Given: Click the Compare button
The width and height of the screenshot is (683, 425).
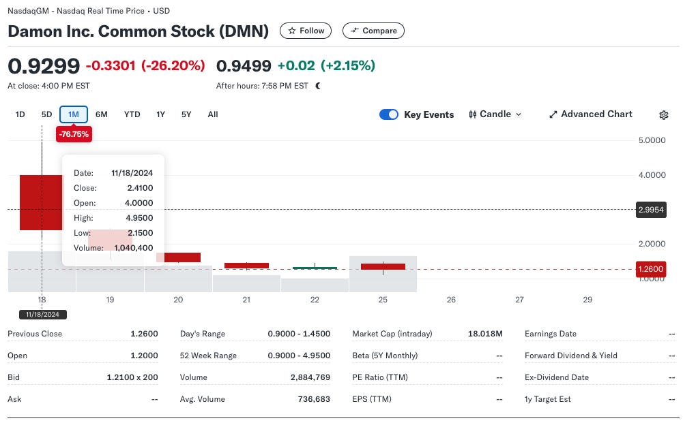Looking at the screenshot, I should (373, 31).
